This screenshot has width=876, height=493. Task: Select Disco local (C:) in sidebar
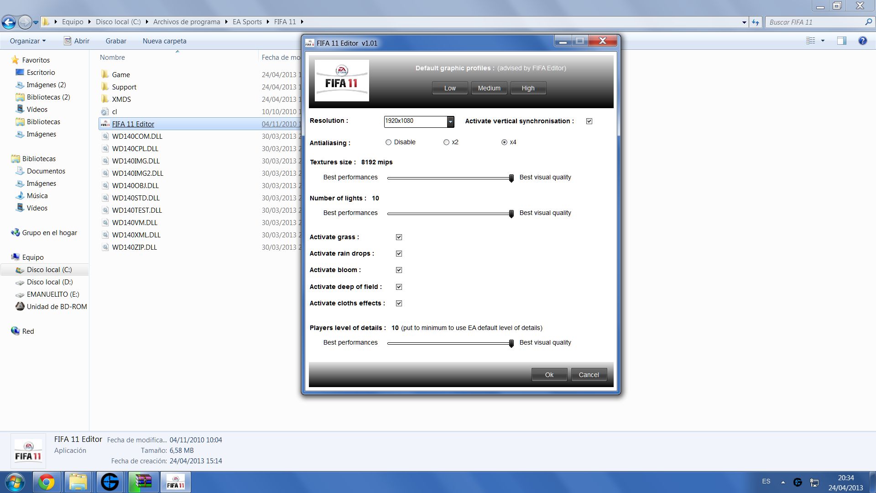[x=49, y=269]
